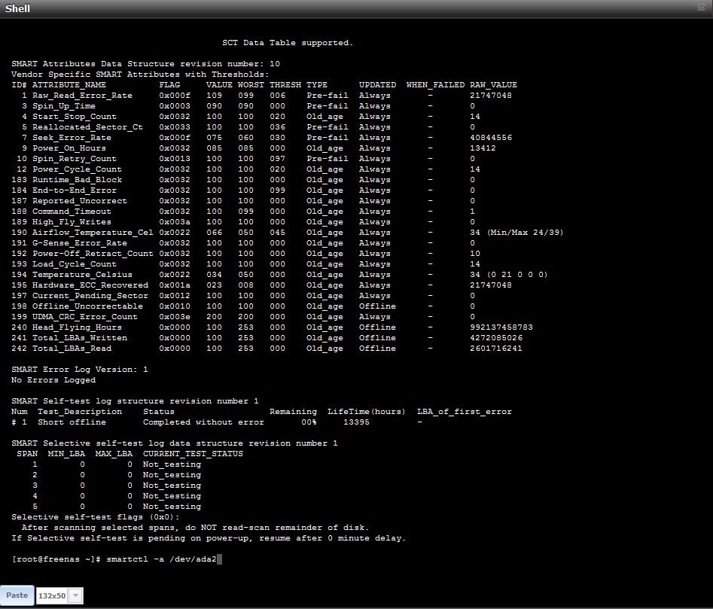
Task: Click CURRENT_TEST_STATUS column header
Action: tap(193, 454)
